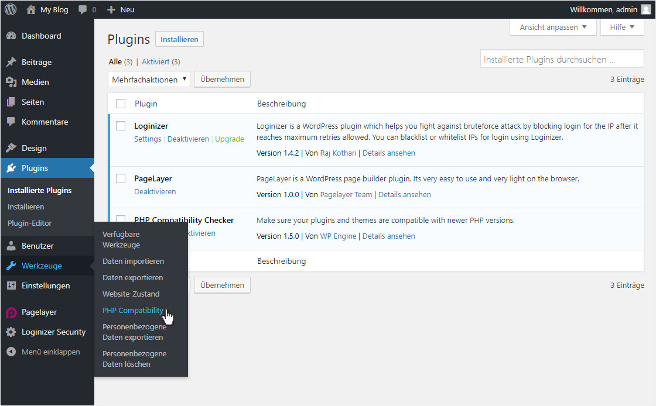The width and height of the screenshot is (656, 406).
Task: Open the Raj Kothari author link
Action: tap(338, 153)
